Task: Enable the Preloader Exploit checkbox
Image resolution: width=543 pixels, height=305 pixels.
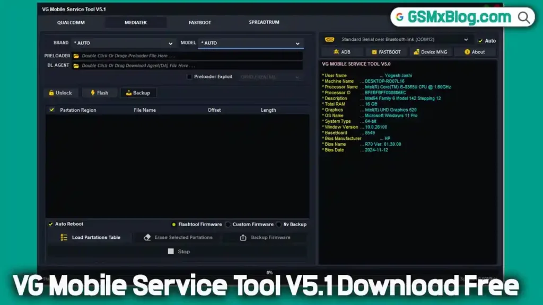Action: [x=189, y=77]
